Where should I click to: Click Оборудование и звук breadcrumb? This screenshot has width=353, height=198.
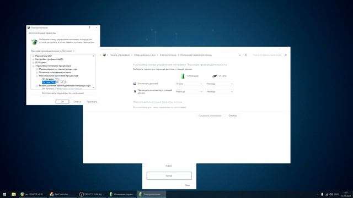click(145, 55)
